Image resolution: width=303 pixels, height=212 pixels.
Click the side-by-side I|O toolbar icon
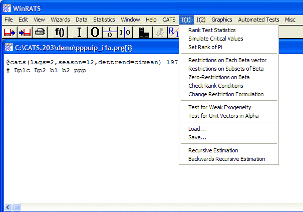click(x=125, y=33)
